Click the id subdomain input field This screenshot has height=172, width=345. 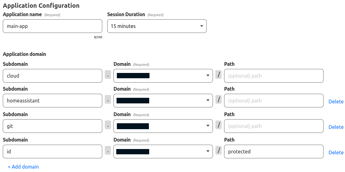click(x=52, y=152)
